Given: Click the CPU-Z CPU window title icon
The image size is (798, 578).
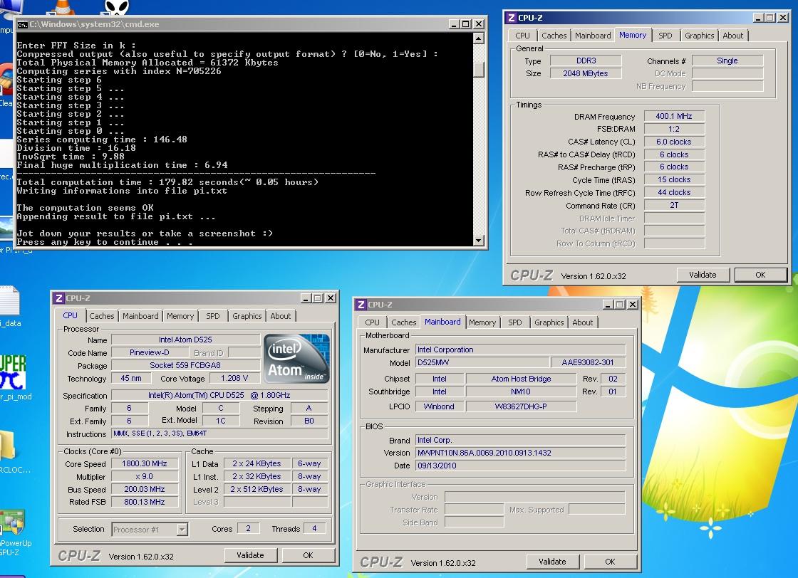Looking at the screenshot, I should coord(59,298).
